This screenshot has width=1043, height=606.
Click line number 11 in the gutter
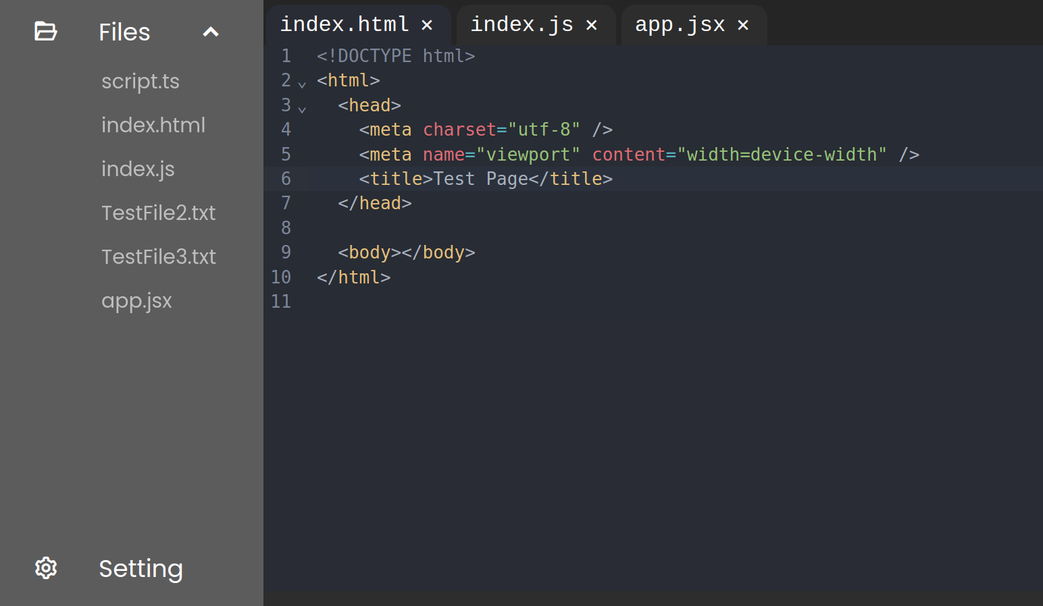[281, 302]
